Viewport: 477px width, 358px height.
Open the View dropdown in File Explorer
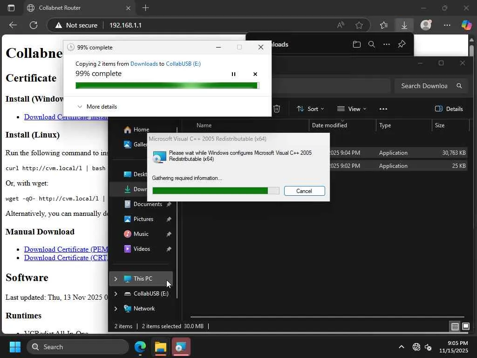pyautogui.click(x=352, y=109)
